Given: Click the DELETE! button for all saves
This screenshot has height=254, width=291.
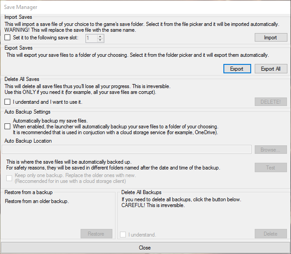Looking at the screenshot, I should (271, 102).
